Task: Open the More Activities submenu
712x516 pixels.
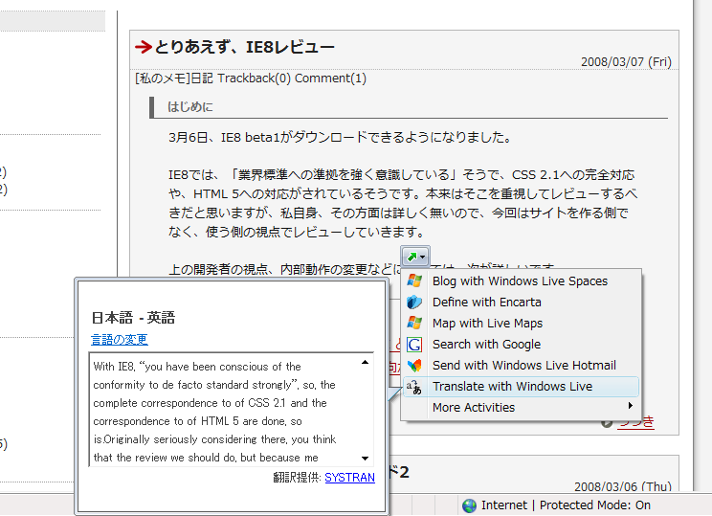Action: coord(521,408)
